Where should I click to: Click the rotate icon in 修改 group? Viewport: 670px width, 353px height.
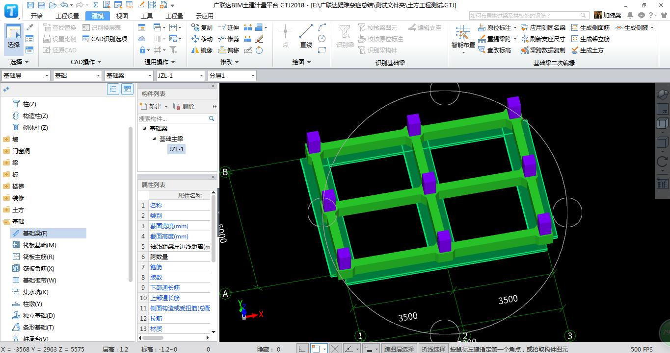[x=259, y=50]
